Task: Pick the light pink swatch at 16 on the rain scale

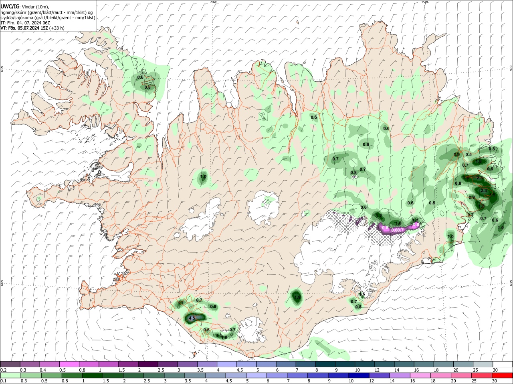Action: coord(420,375)
